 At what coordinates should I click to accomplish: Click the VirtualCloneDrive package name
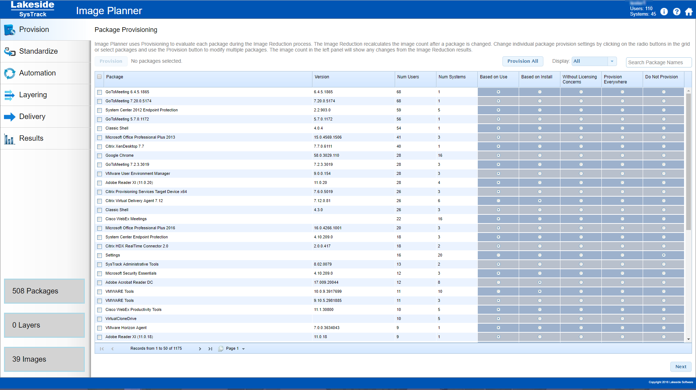pyautogui.click(x=121, y=319)
